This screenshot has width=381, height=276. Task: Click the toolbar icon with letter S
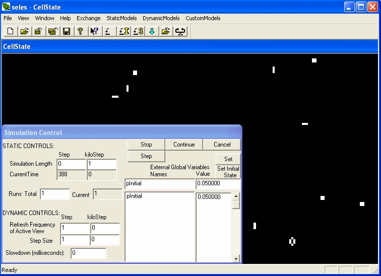coord(138,31)
